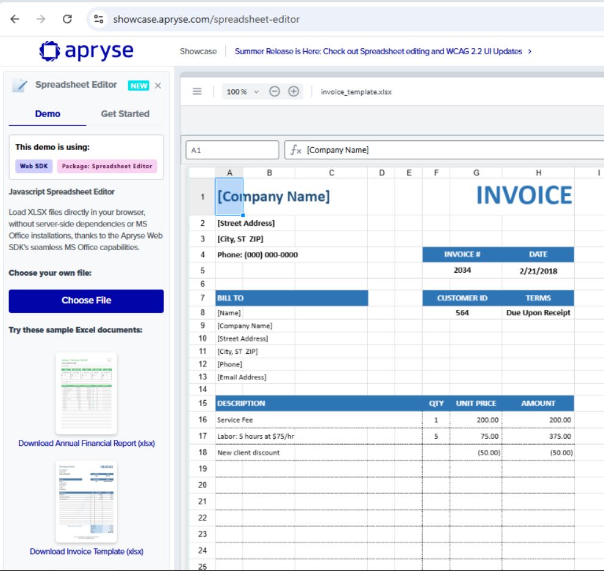Click the zoom in plus icon

pos(293,92)
